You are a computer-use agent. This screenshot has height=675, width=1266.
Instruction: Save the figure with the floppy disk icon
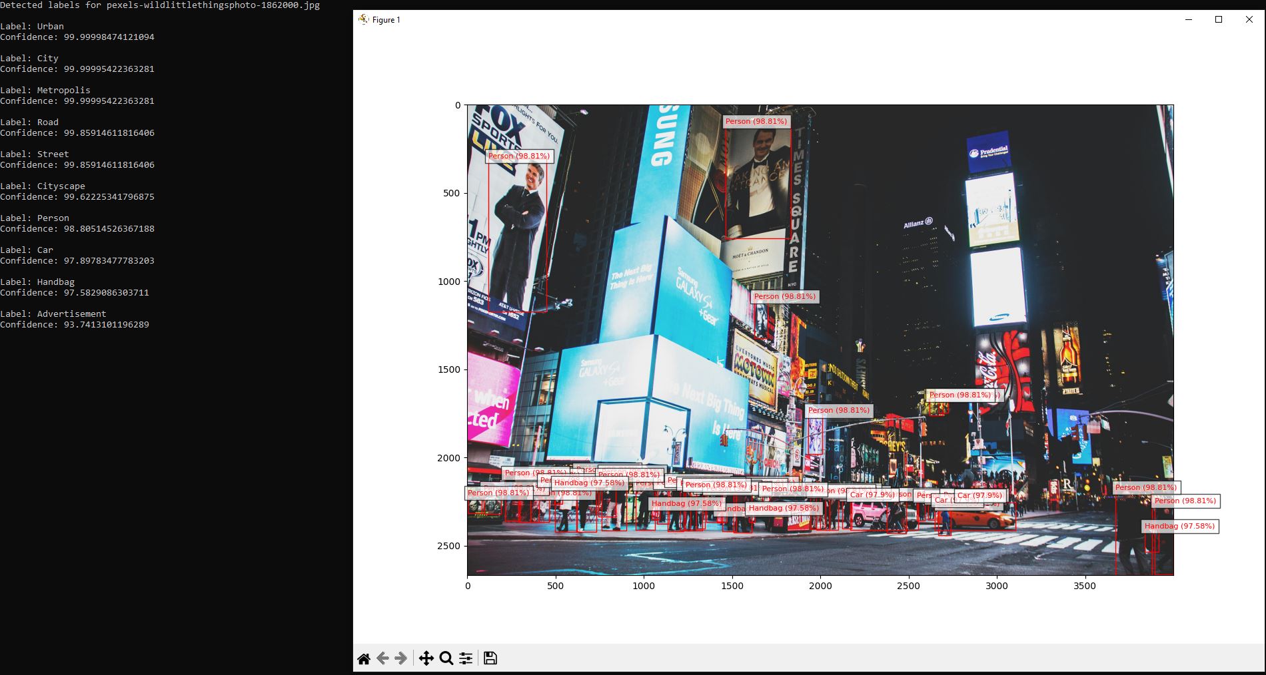point(490,658)
